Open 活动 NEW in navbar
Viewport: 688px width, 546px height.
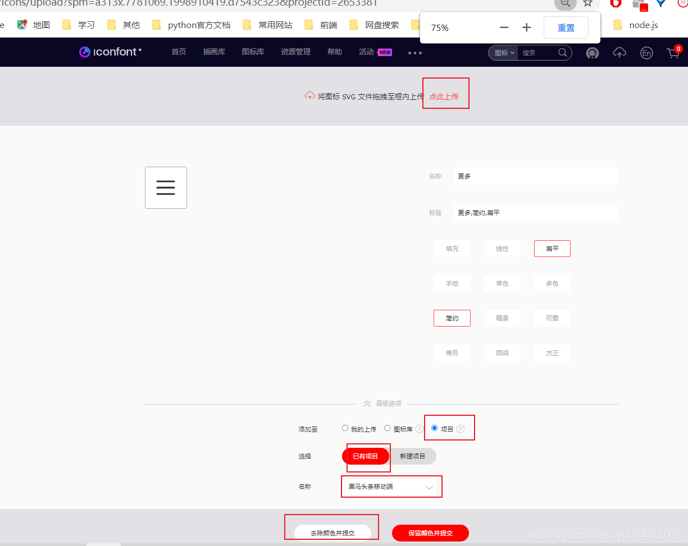click(375, 52)
